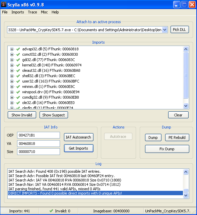The width and height of the screenshot is (197, 215).
Task: Click green checkmark beside winspool.drv
Action: (x=18, y=92)
